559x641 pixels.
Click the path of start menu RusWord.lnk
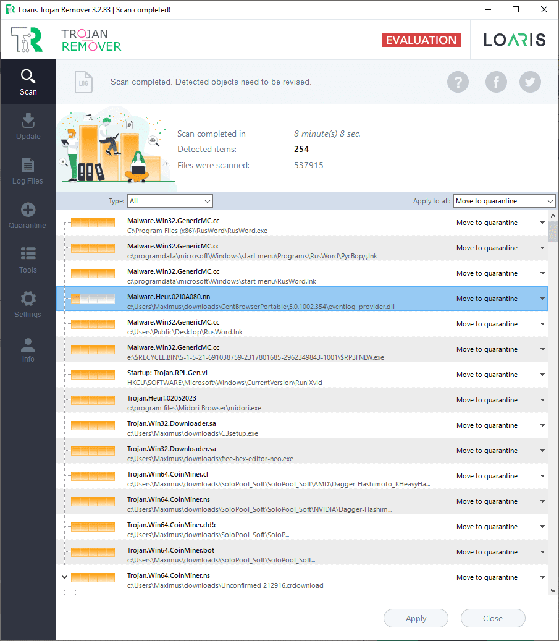click(222, 281)
